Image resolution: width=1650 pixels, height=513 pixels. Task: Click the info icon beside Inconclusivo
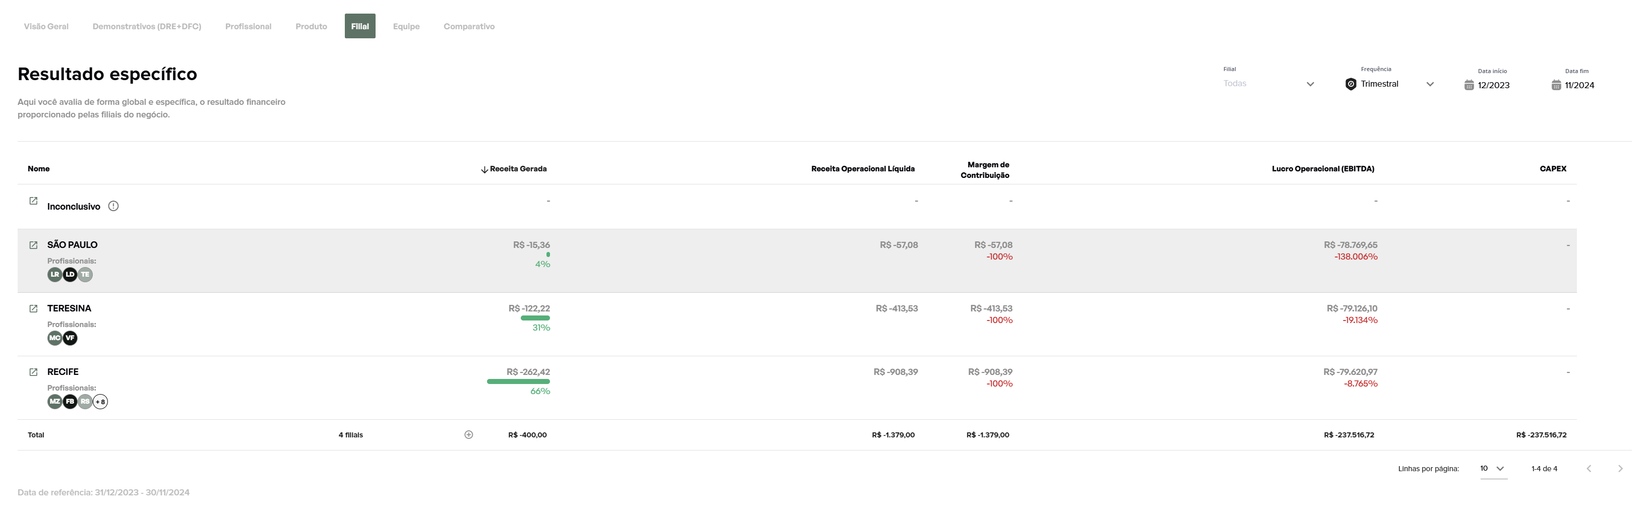click(x=113, y=206)
